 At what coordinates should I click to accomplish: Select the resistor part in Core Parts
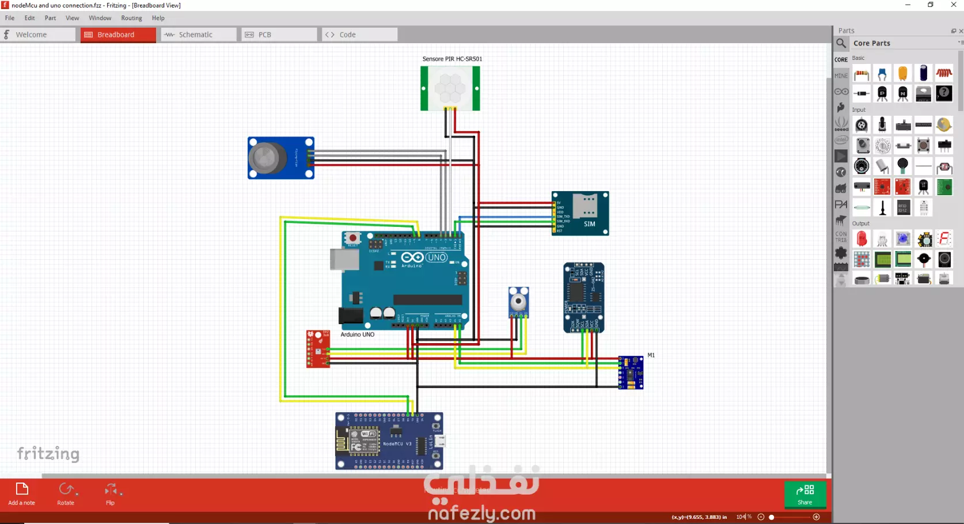point(861,74)
